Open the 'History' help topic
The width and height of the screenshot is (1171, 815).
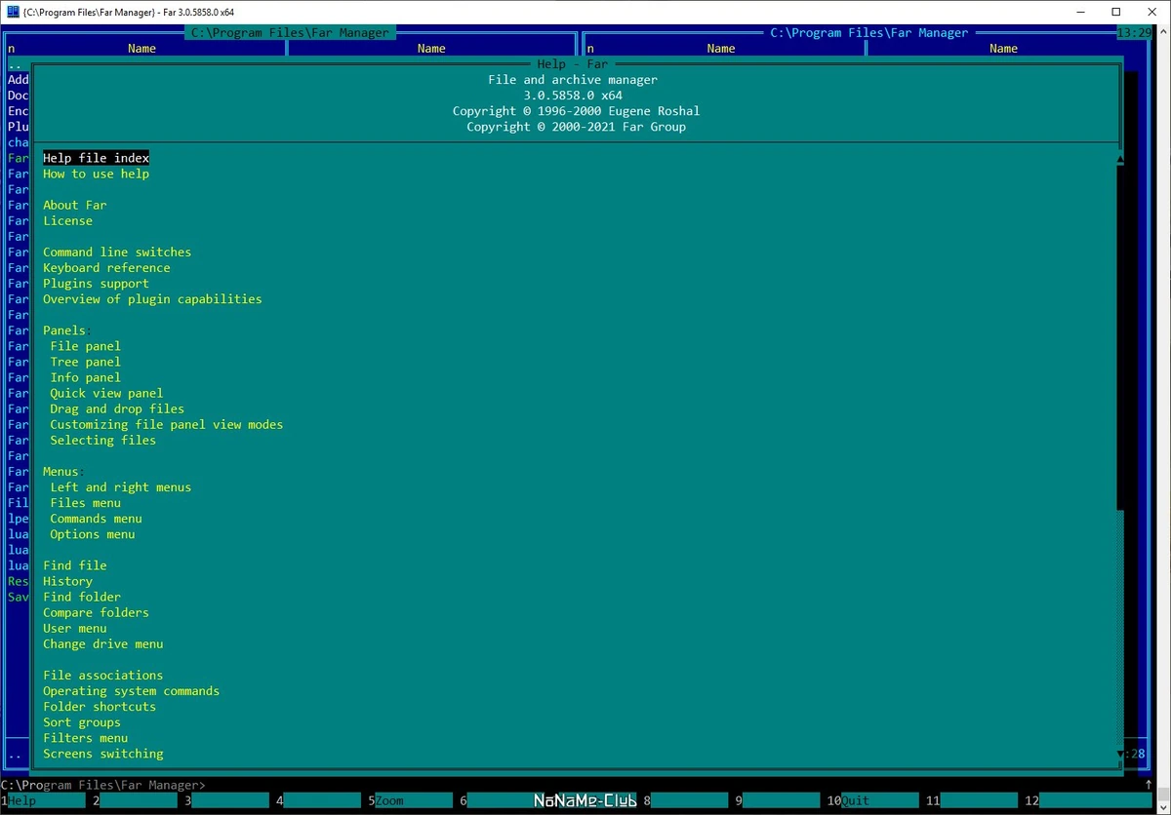pyautogui.click(x=67, y=581)
